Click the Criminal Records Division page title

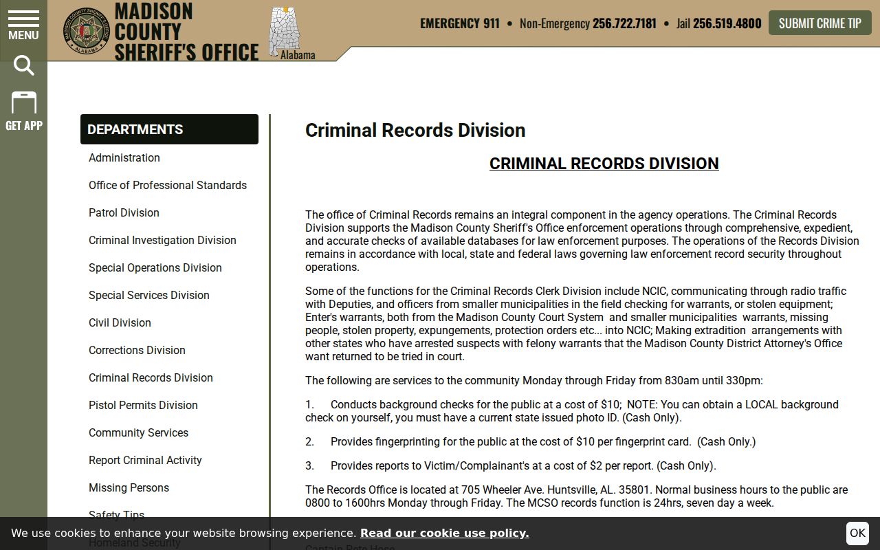[415, 130]
